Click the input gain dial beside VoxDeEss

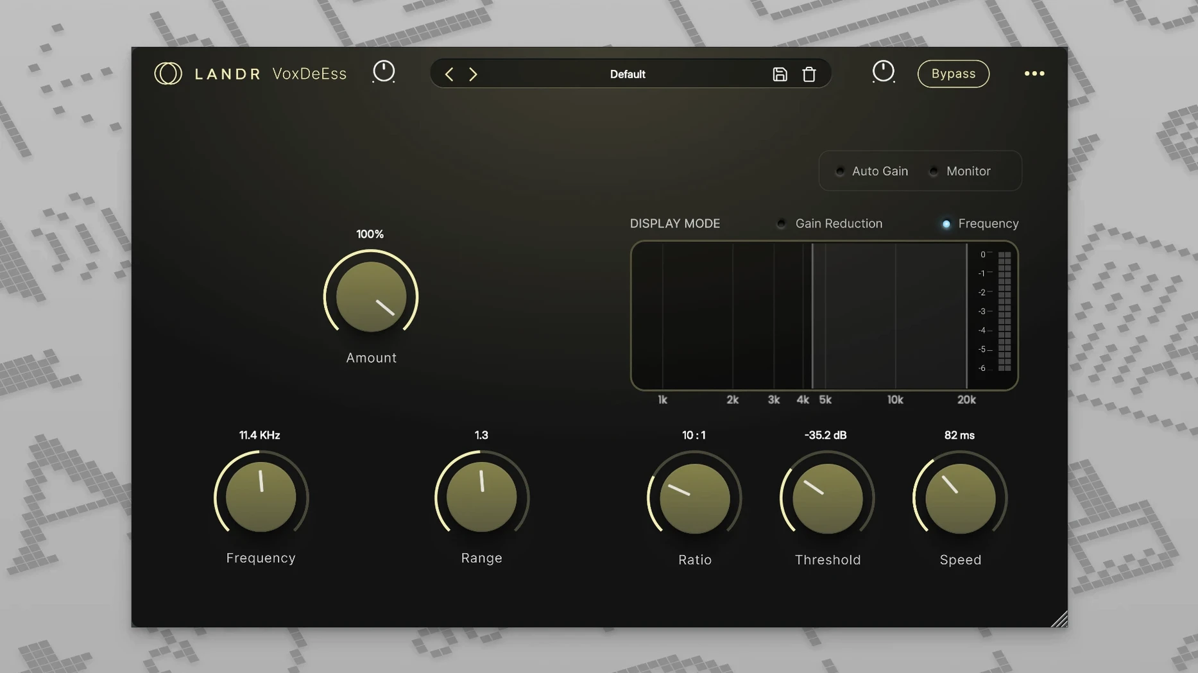click(x=384, y=72)
